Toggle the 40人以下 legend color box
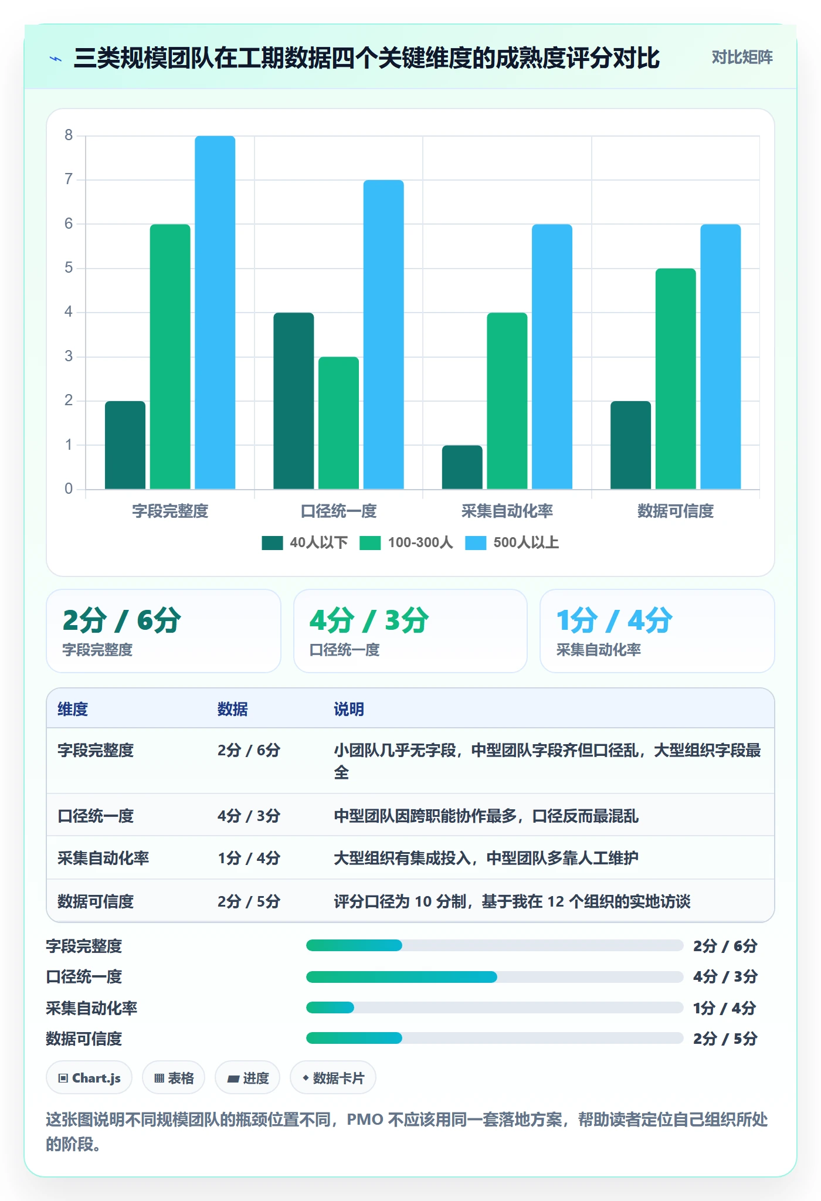Screen dimensions: 821x1201 [x=272, y=543]
